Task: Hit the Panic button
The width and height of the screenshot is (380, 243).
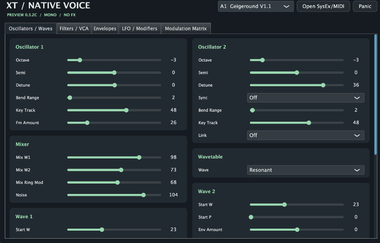Action: (x=365, y=6)
